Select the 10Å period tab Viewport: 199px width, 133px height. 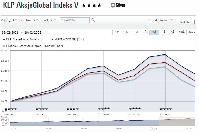(182, 32)
